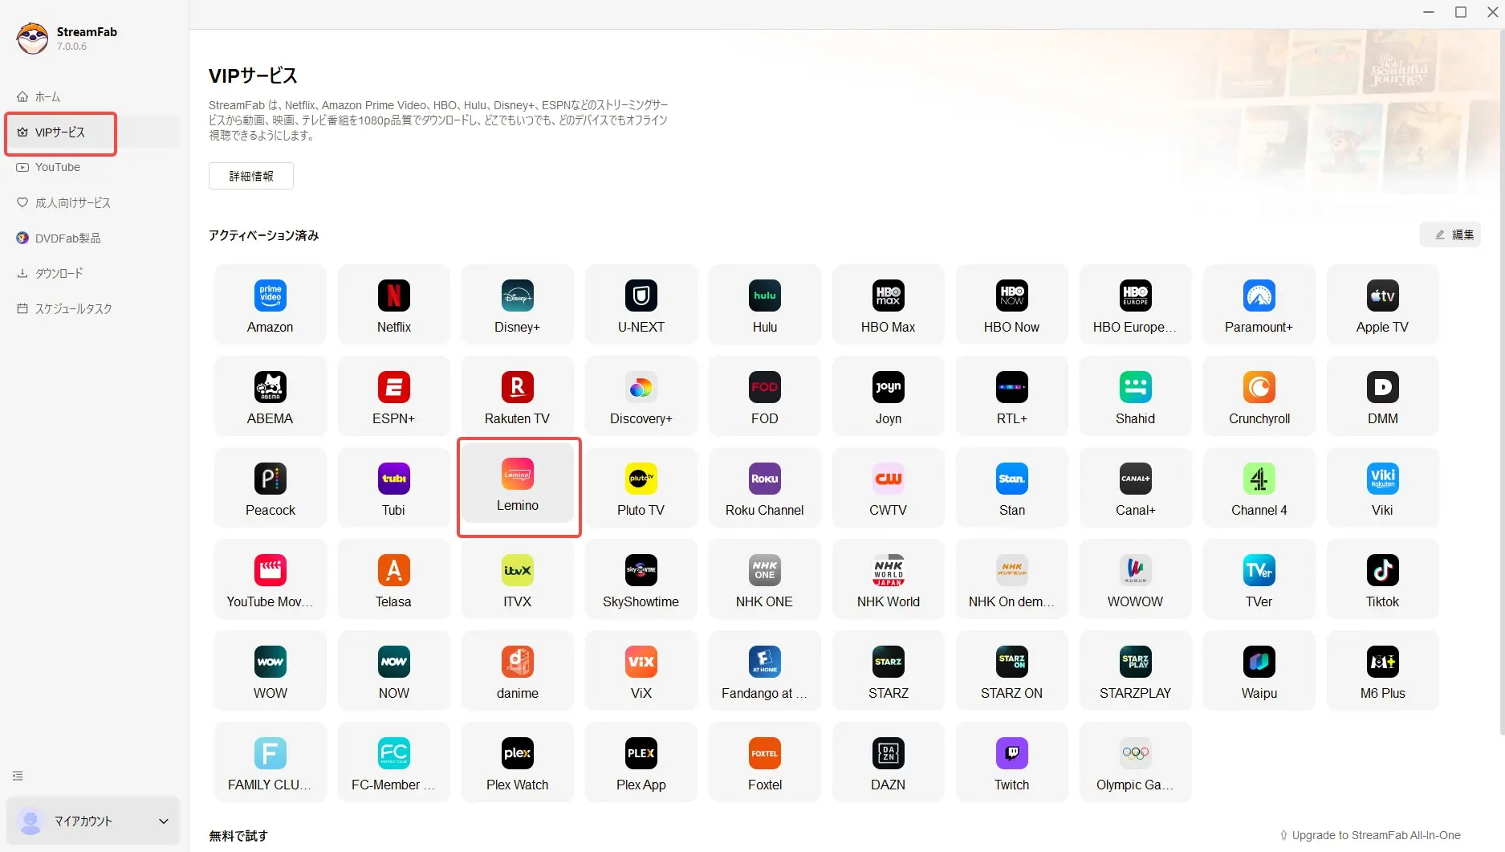Switch to DVDFab製品 section
Viewport: 1505px width, 852px height.
93,238
